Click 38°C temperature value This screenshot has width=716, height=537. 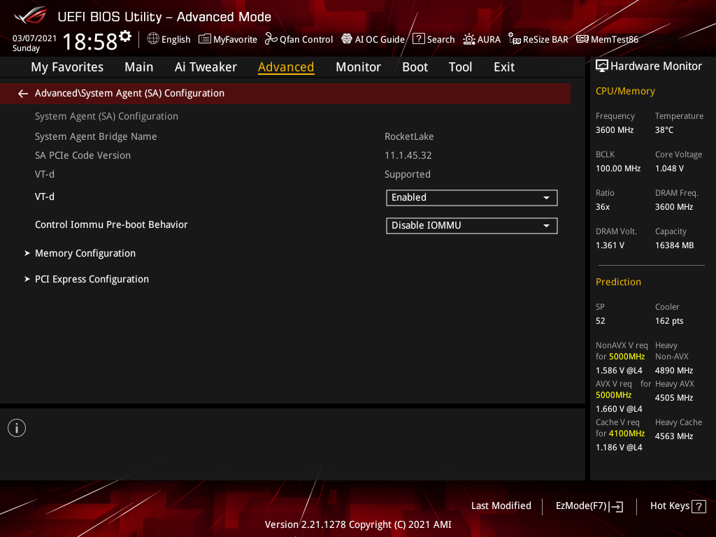(x=664, y=130)
